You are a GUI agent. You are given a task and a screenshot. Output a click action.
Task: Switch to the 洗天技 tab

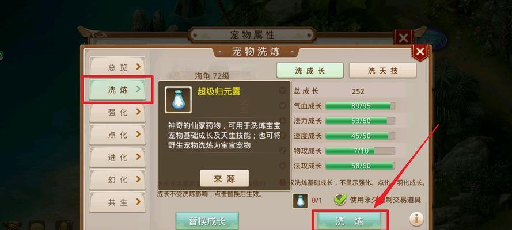[382, 71]
